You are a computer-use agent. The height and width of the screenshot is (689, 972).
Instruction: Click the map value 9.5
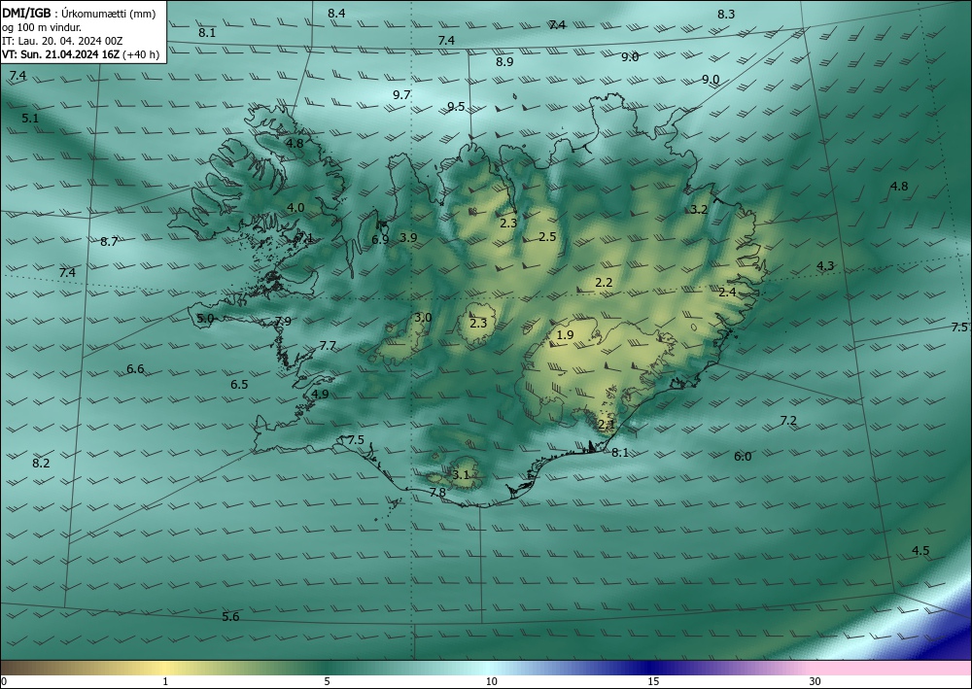(456, 107)
